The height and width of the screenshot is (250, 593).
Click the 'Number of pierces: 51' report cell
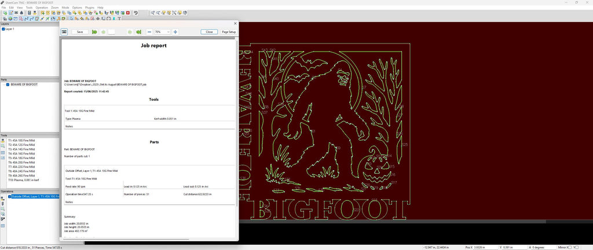tap(137, 194)
